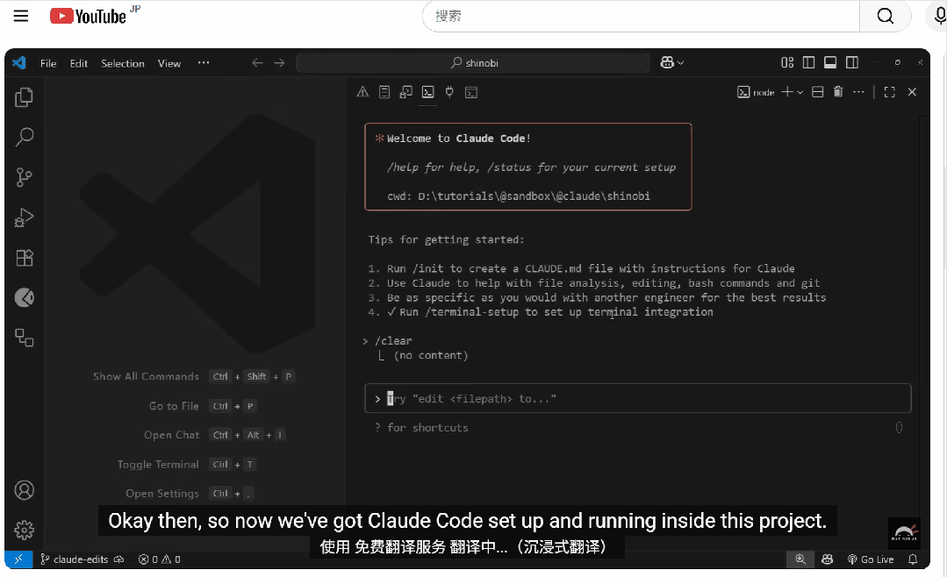
Task: Switch to the Output panel tab
Action: coord(384,92)
